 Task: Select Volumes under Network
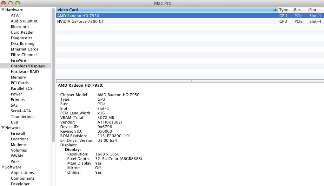point(19,150)
